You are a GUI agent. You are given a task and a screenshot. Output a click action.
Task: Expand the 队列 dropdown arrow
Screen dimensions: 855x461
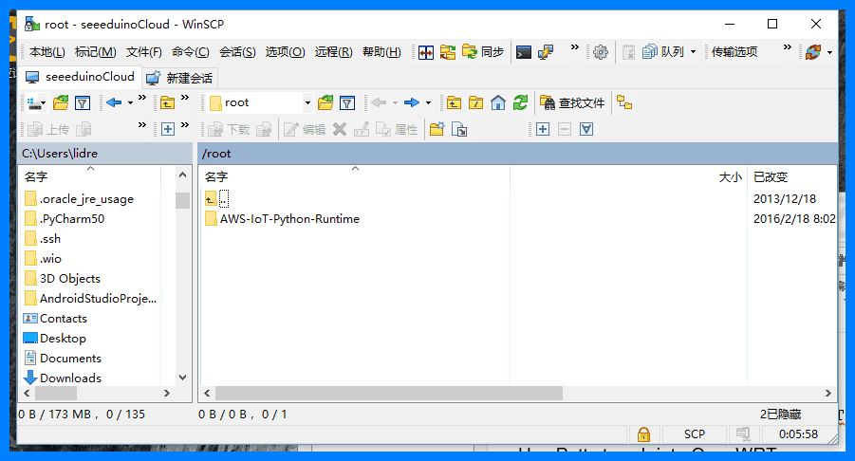click(693, 52)
